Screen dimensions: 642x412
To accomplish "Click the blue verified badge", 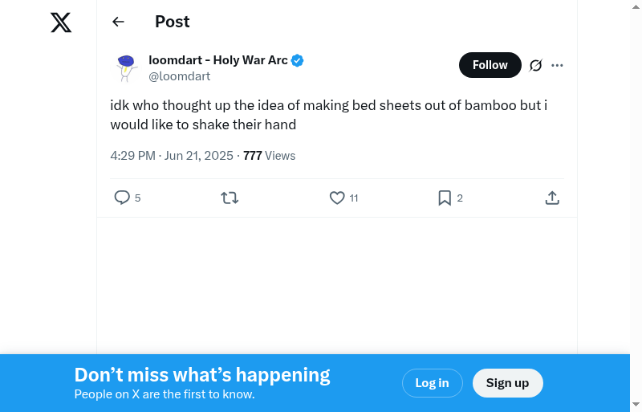I will tap(297, 60).
